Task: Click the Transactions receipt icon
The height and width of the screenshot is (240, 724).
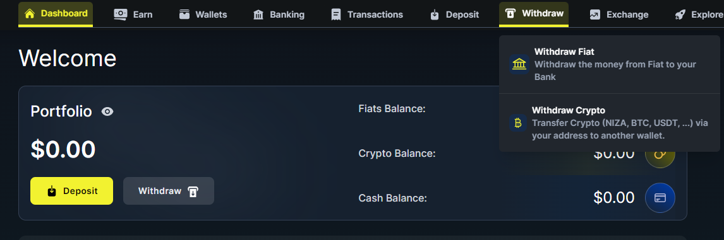Action: [x=336, y=14]
